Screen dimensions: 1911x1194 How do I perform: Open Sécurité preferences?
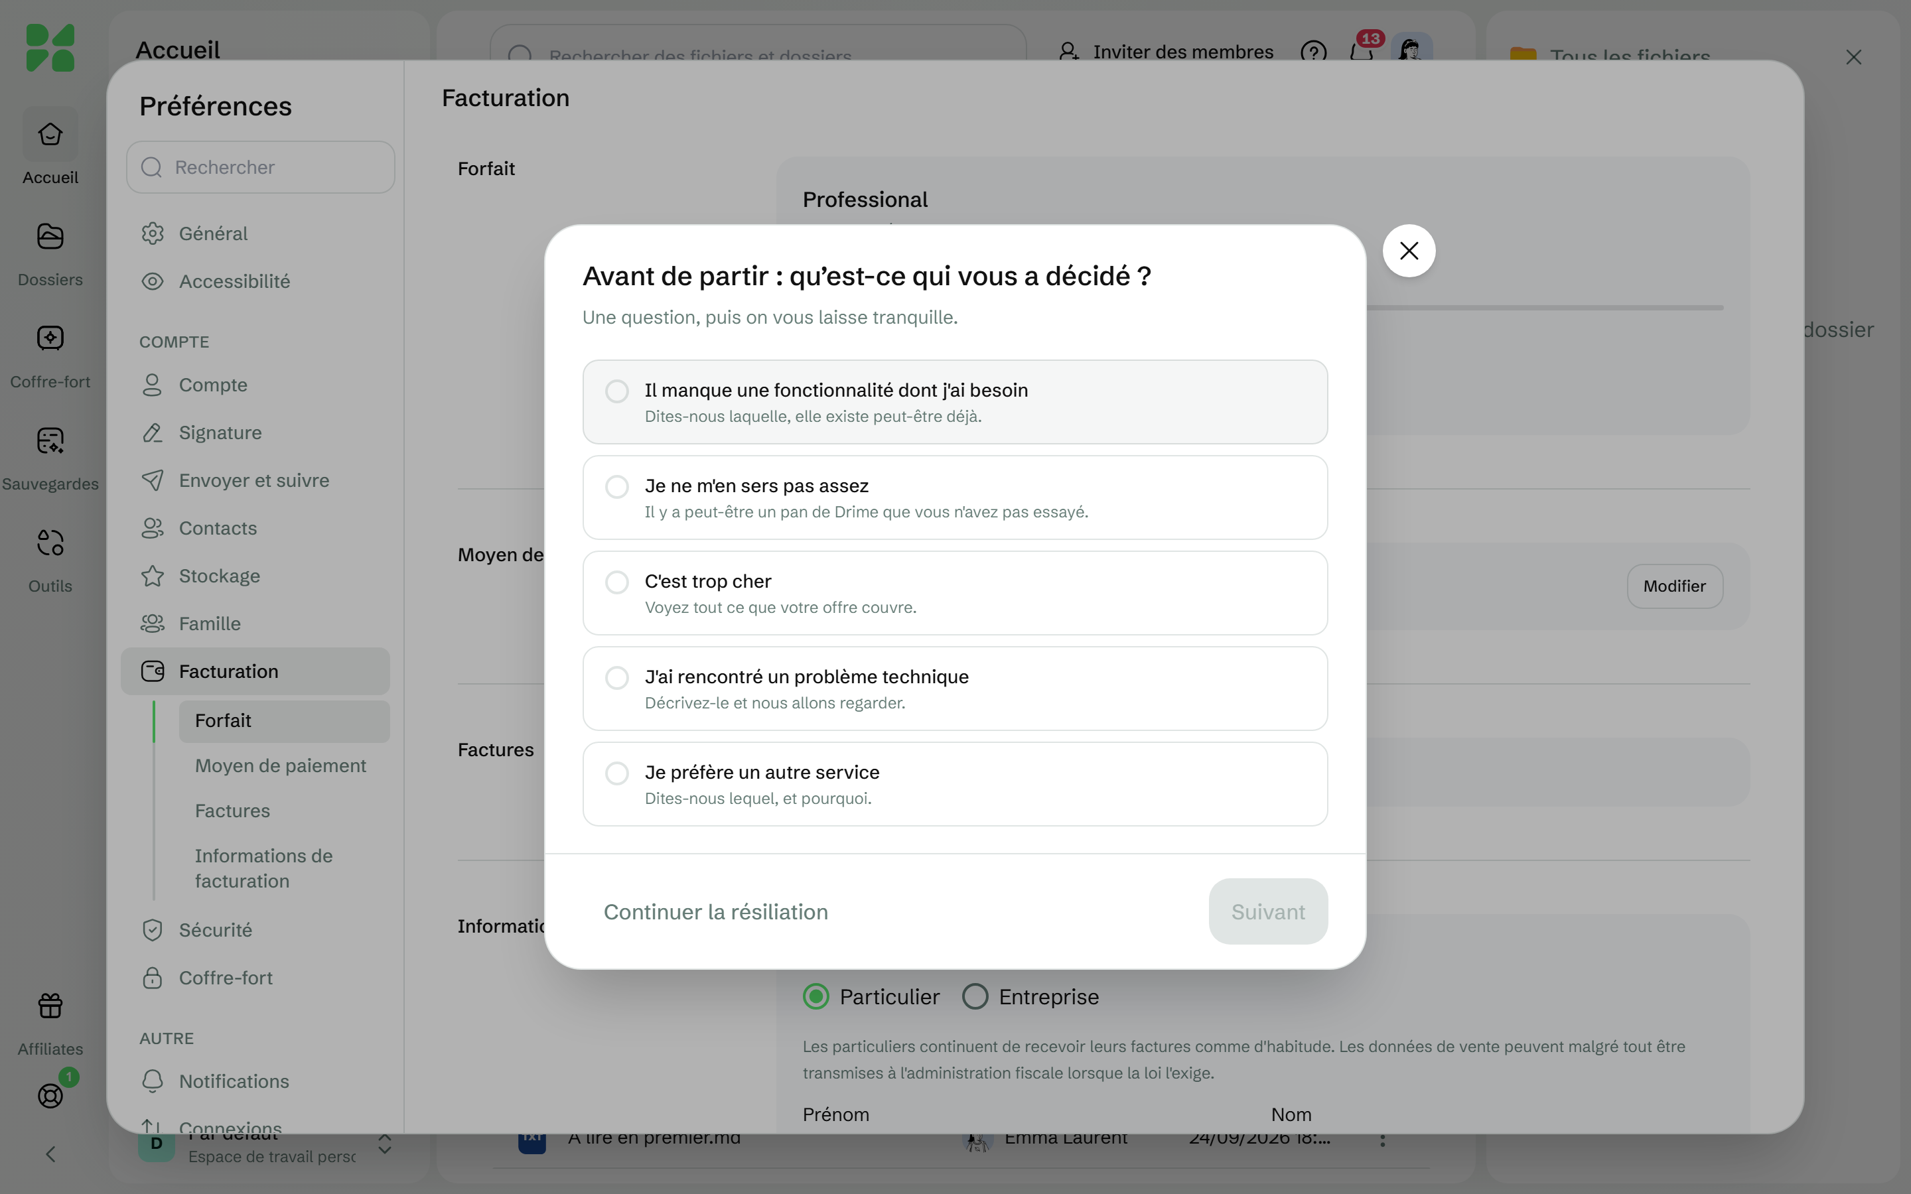(255, 930)
